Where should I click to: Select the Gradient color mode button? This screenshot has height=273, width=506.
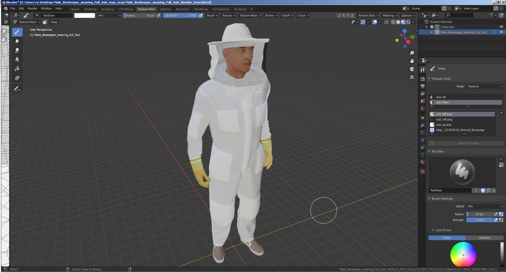coord(484,238)
